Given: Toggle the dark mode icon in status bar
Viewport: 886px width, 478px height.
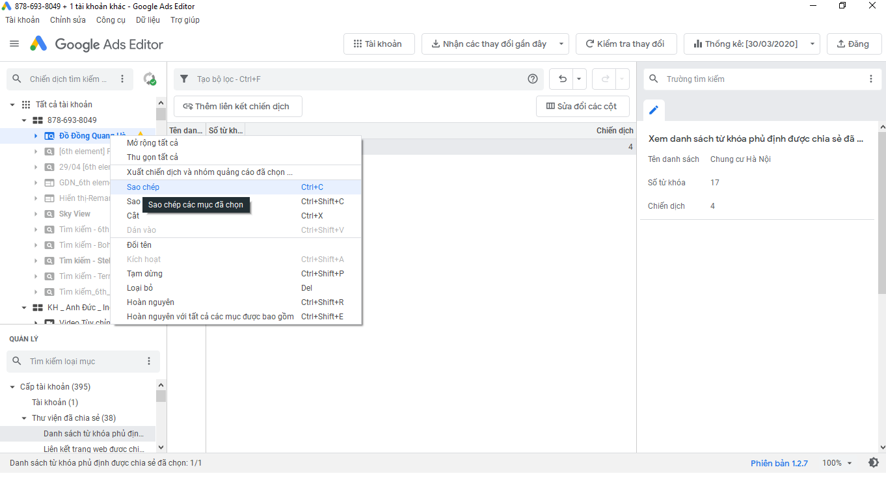Looking at the screenshot, I should point(874,463).
